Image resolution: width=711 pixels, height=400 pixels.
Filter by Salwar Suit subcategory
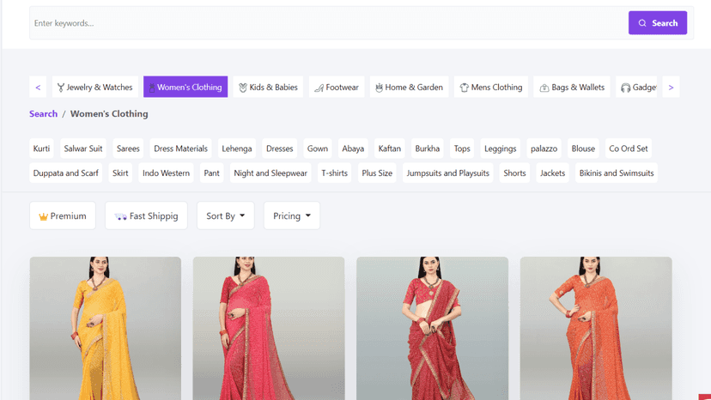coord(83,148)
